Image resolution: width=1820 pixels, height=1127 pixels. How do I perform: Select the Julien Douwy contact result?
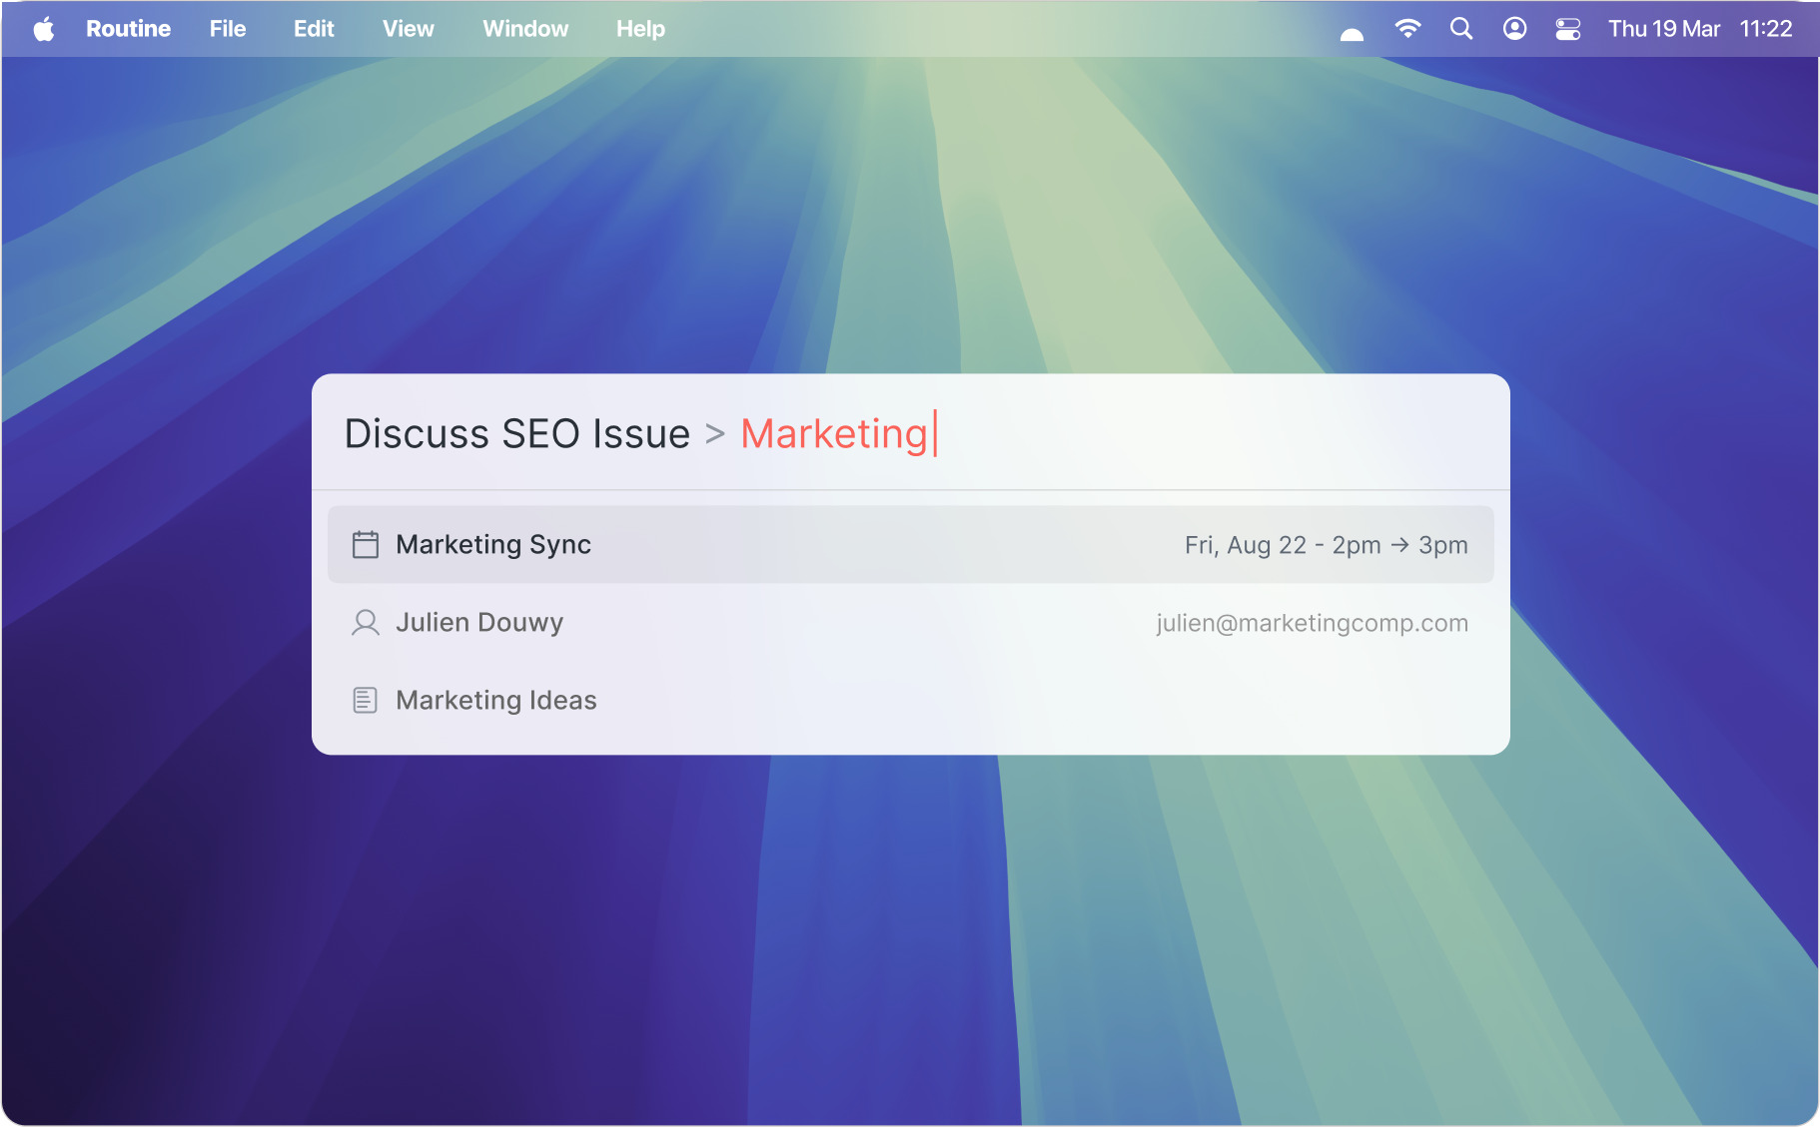coord(911,622)
